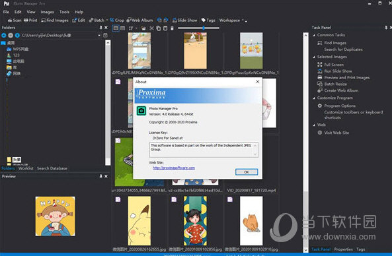Switch to the Properties tab
This screenshot has height=256, width=392.
343,249
